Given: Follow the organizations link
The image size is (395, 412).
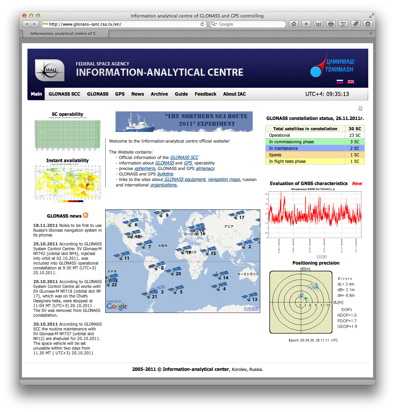Looking at the screenshot, I should pos(164,185).
